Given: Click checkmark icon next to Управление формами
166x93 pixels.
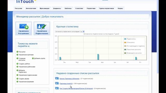Looking at the screenshot, I should tap(17, 82).
